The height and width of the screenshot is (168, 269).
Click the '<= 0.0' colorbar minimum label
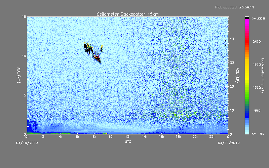point(258,134)
